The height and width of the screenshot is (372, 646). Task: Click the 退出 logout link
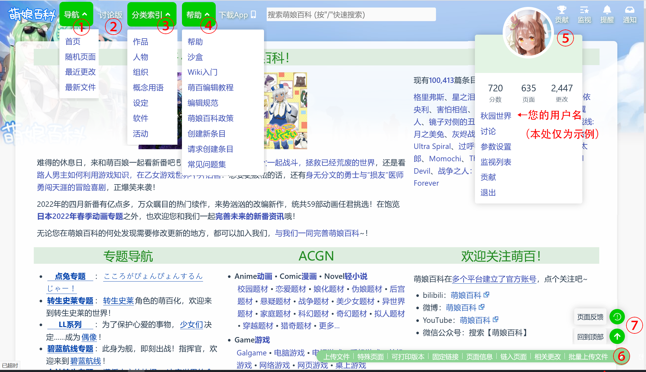(488, 192)
